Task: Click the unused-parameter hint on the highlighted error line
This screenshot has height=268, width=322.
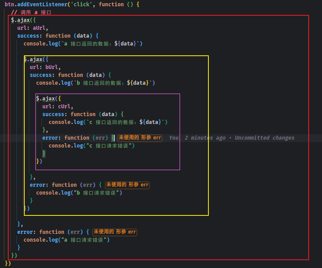Action: [139, 138]
